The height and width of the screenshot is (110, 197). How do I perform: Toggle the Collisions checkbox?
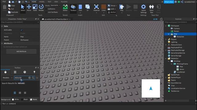[46, 9]
